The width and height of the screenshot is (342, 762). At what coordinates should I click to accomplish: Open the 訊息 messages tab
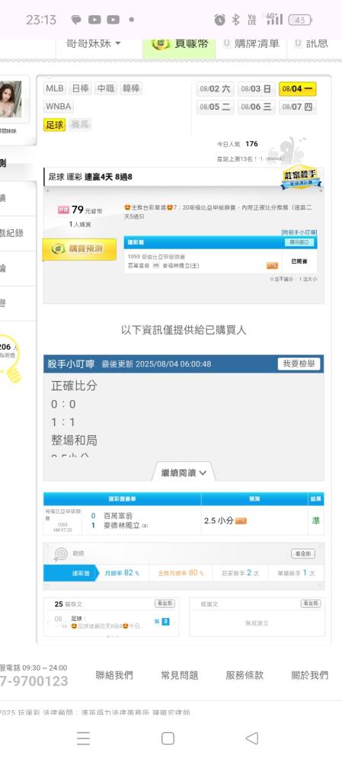312,43
